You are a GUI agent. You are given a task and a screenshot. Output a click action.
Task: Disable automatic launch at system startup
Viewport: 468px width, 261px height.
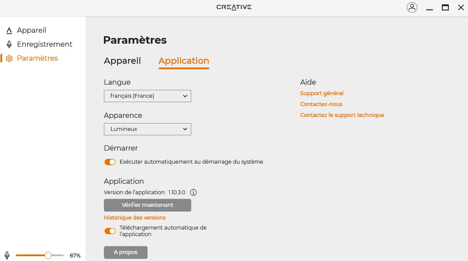click(110, 162)
